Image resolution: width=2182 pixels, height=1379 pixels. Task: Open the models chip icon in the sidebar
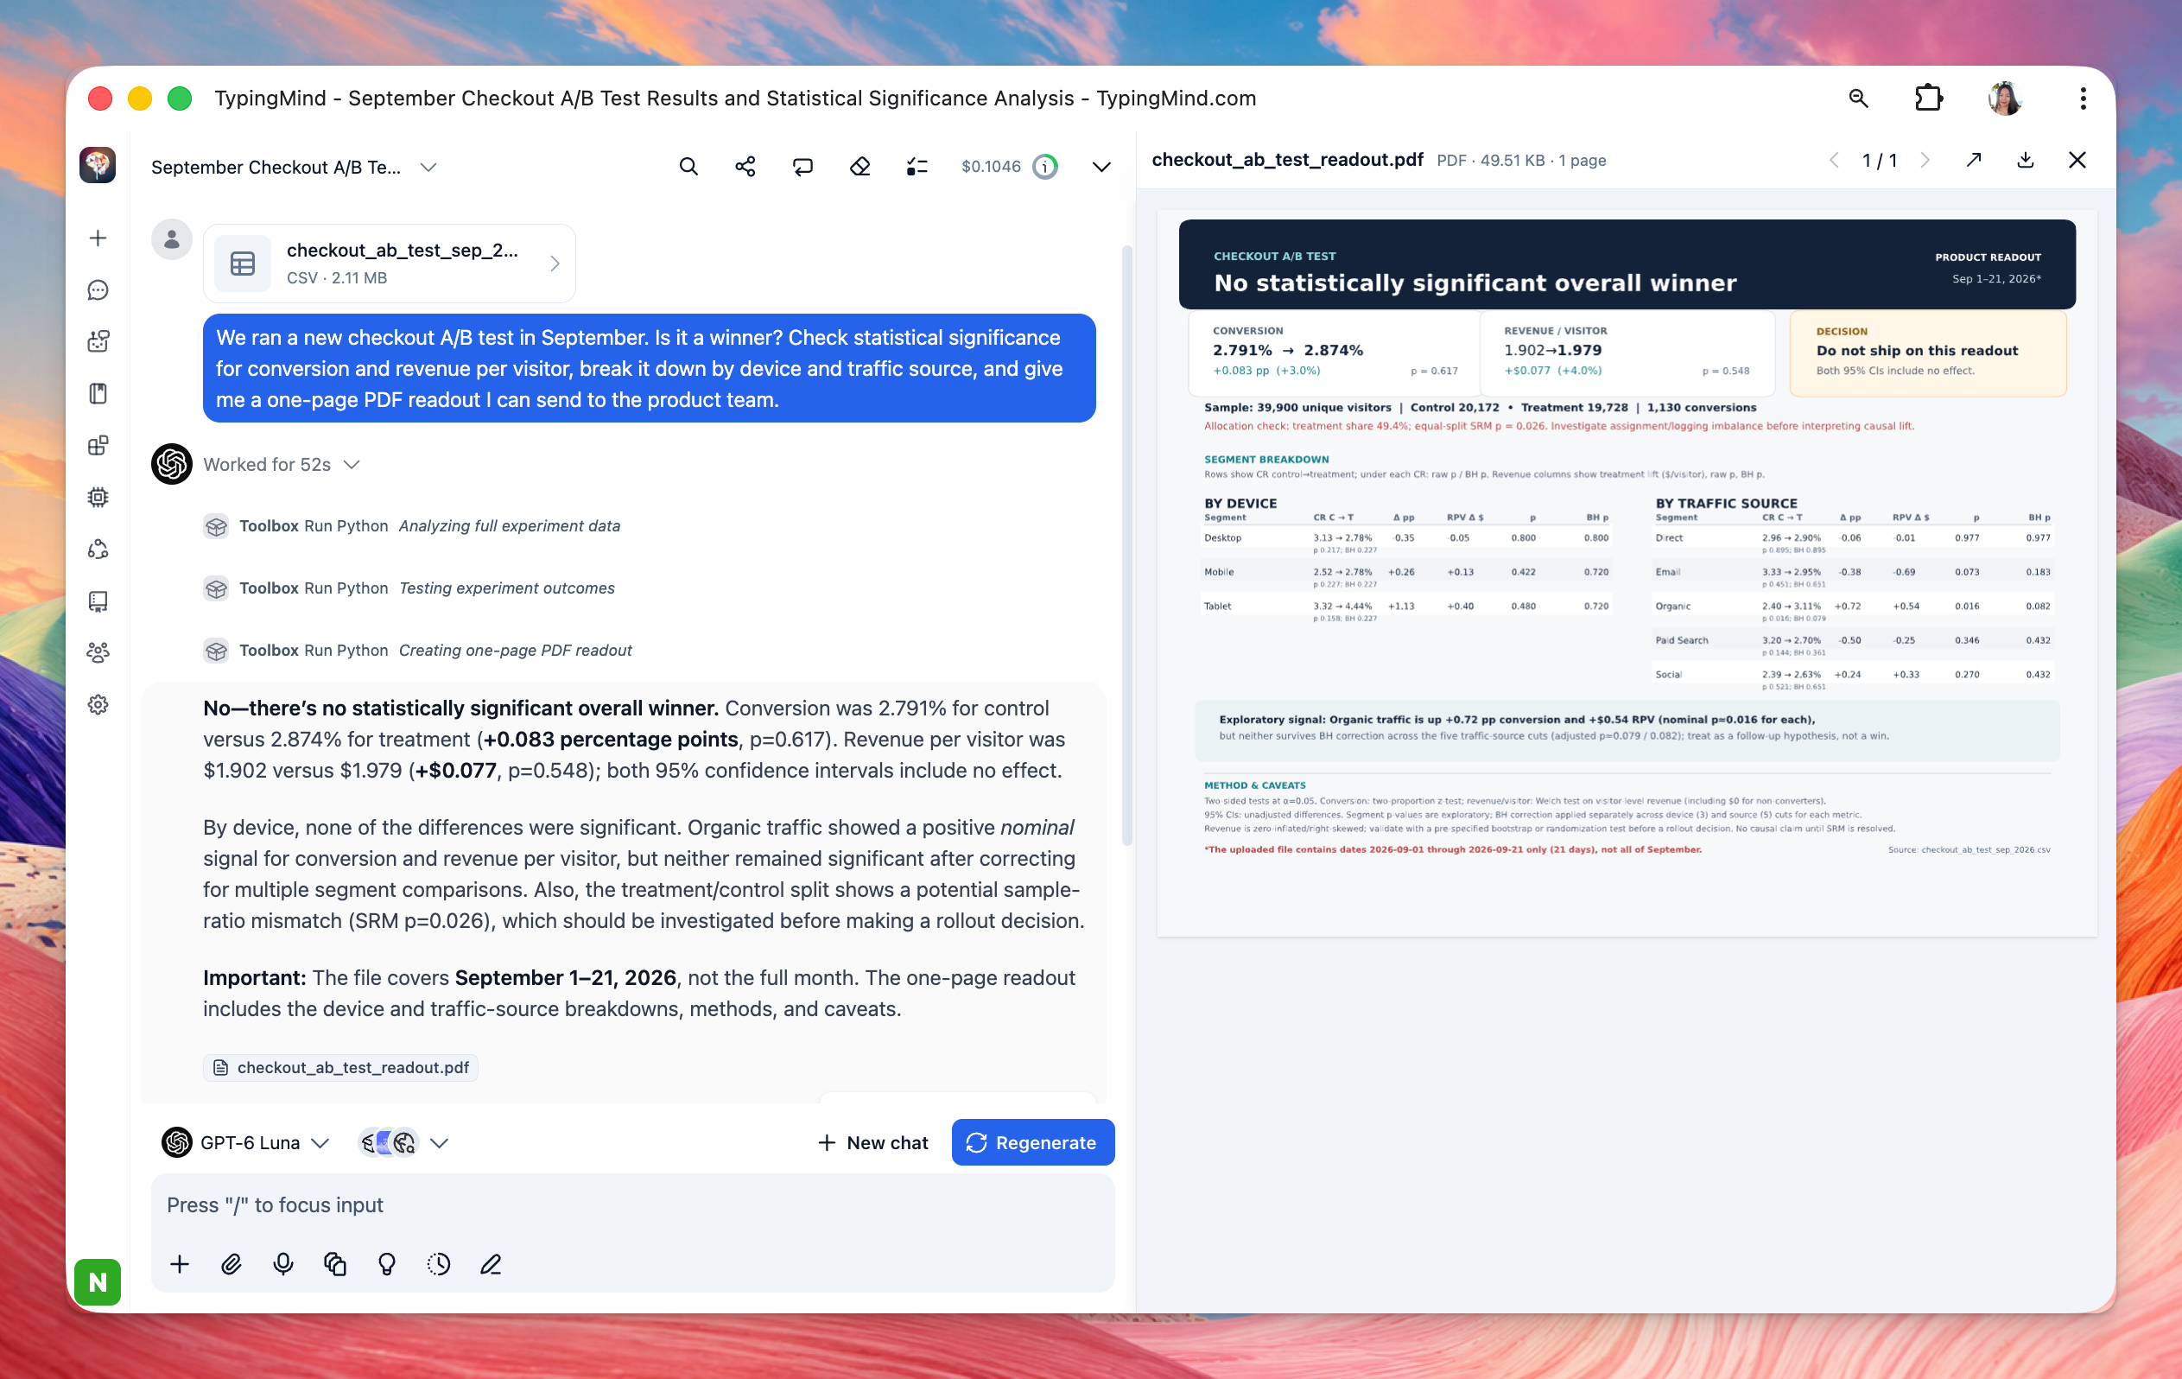(x=98, y=497)
